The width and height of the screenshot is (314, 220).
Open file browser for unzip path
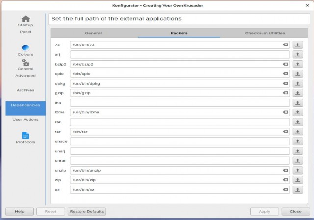pos(298,170)
